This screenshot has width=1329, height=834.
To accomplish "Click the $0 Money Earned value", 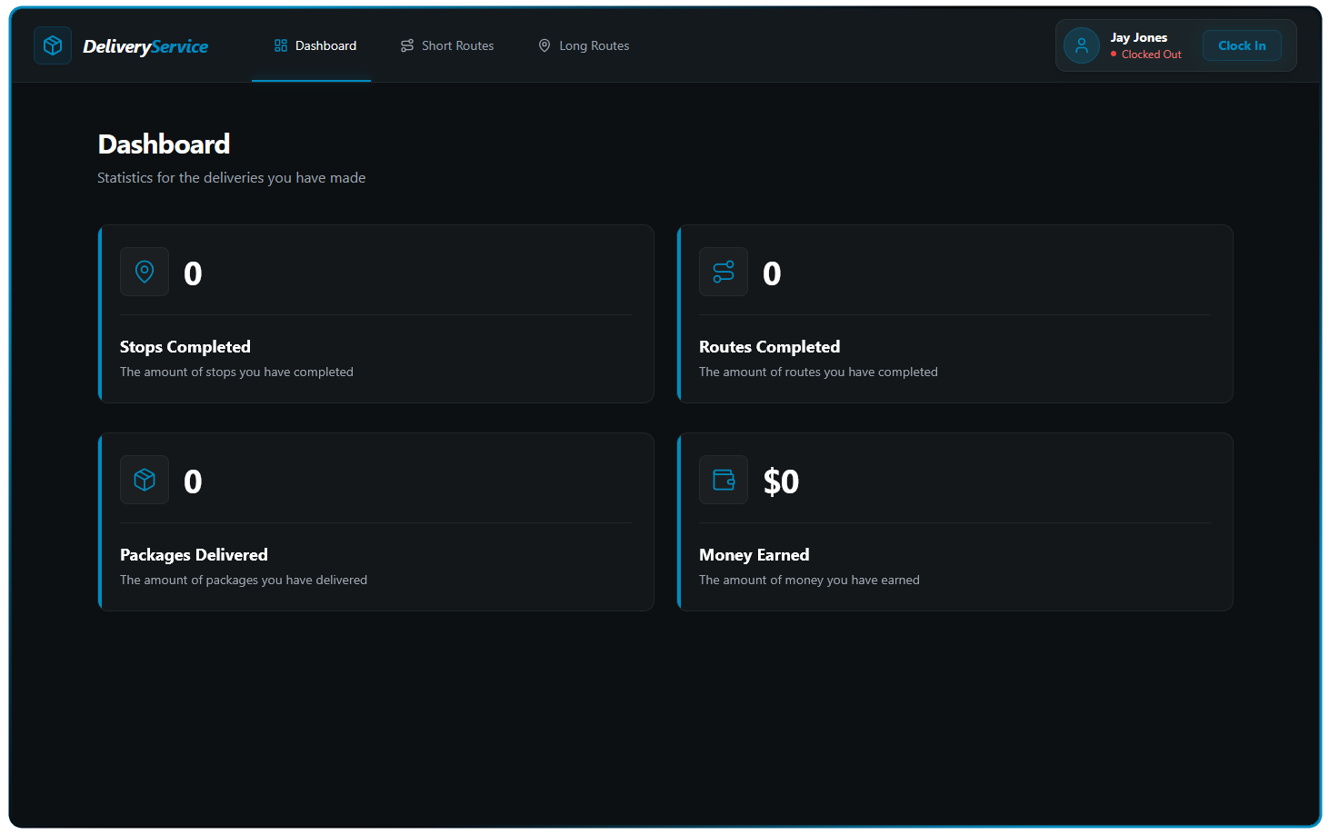I will [x=781, y=482].
